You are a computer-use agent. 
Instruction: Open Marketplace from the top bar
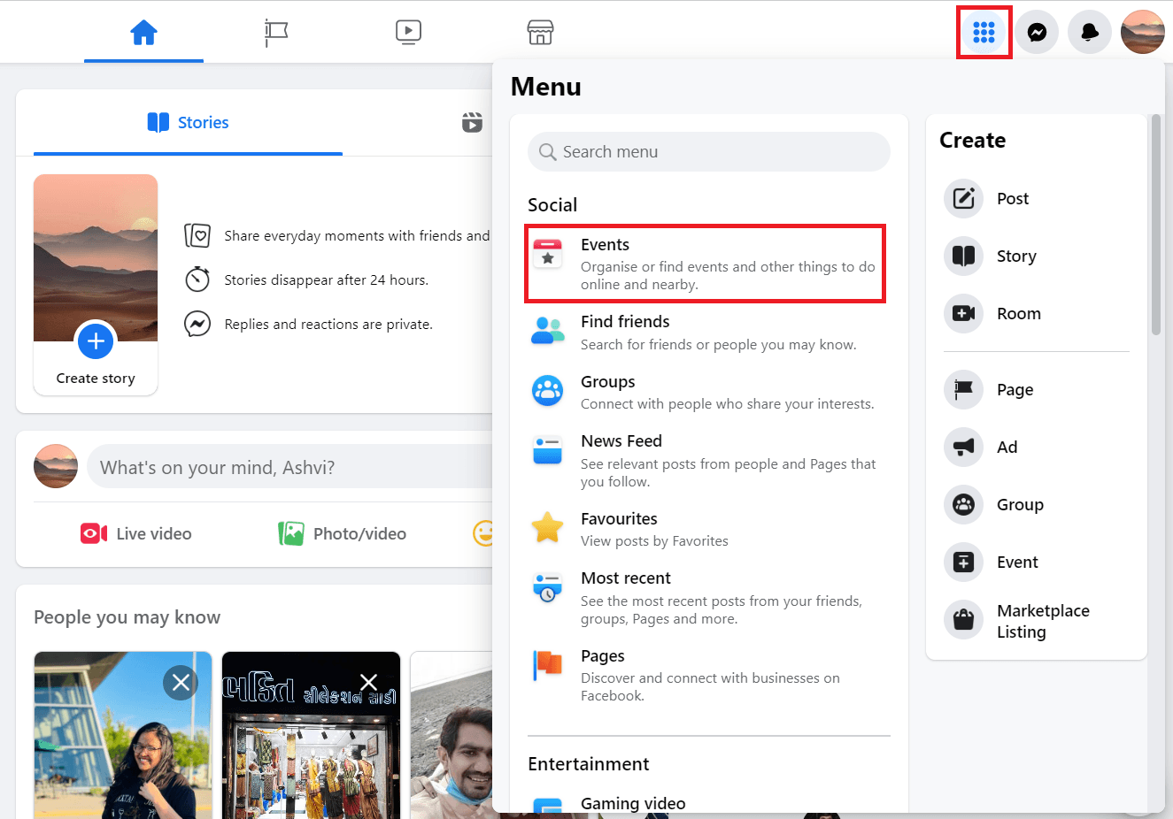pyautogui.click(x=540, y=32)
